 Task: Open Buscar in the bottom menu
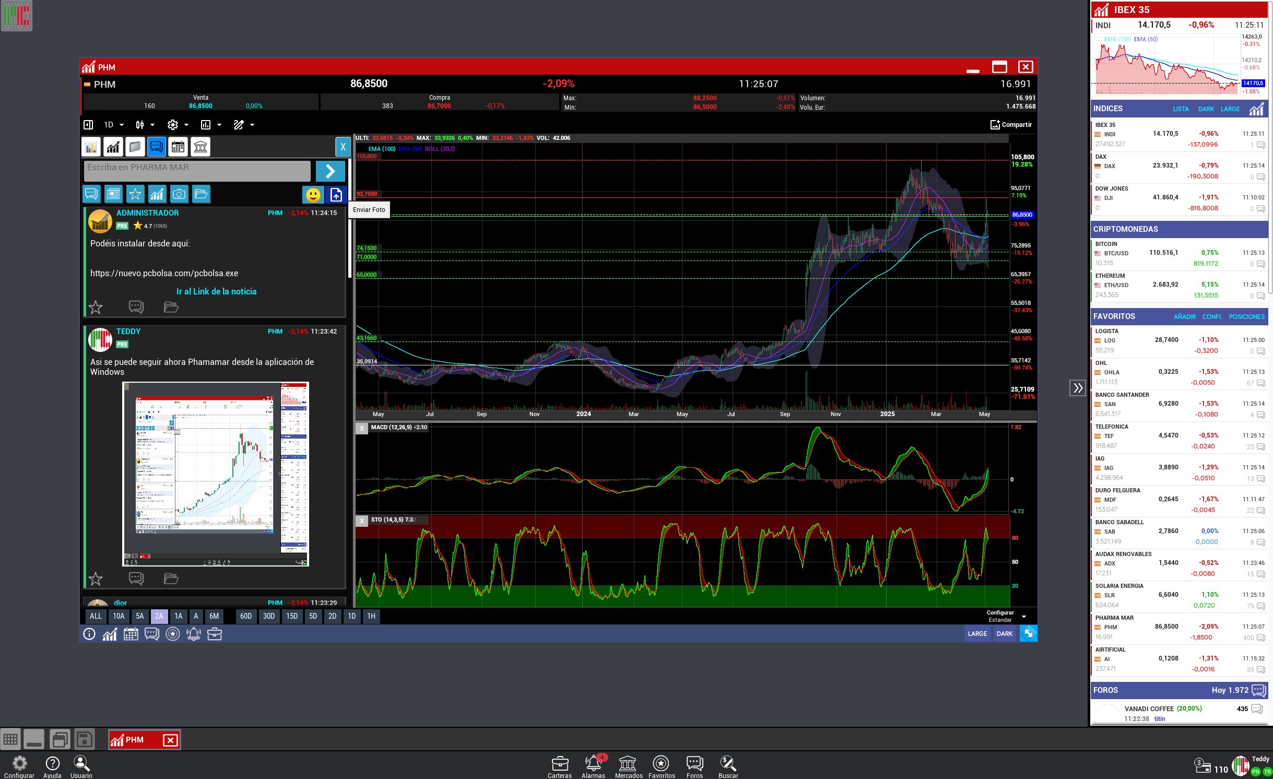pyautogui.click(x=728, y=767)
